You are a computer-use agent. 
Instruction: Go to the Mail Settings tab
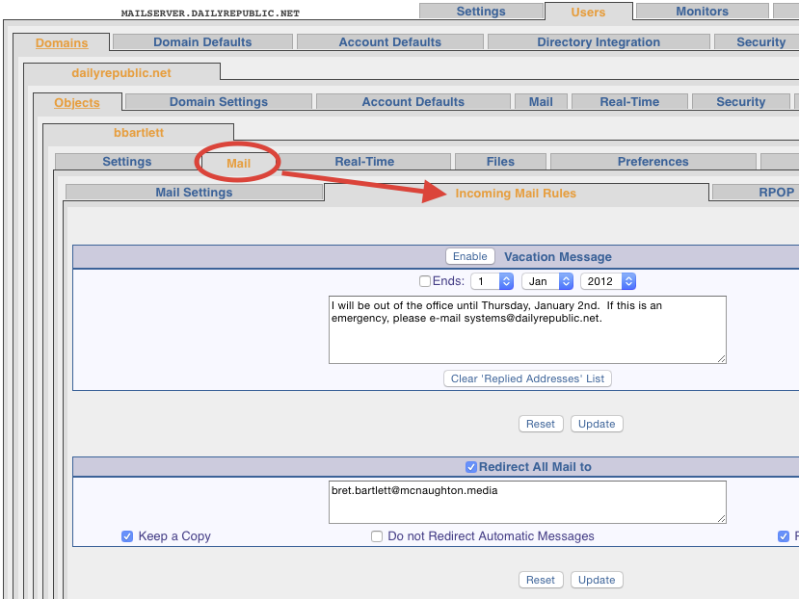(194, 193)
